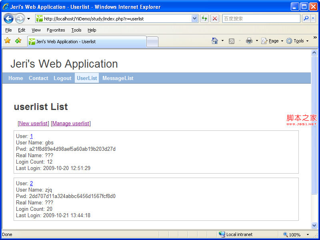
Task: Open the Help menu
Action: click(x=92, y=30)
